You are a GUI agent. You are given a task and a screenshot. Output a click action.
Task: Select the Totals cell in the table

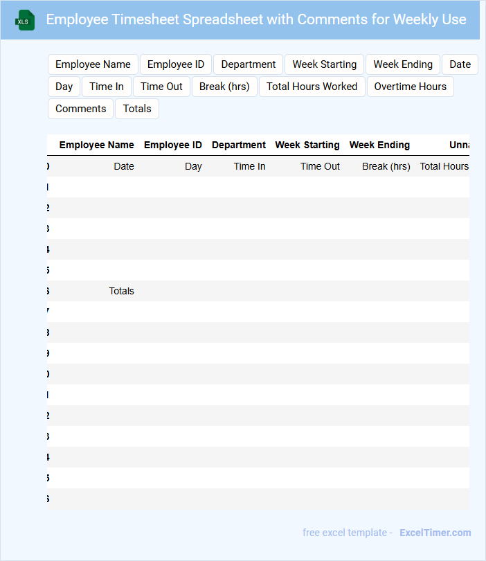tap(121, 291)
